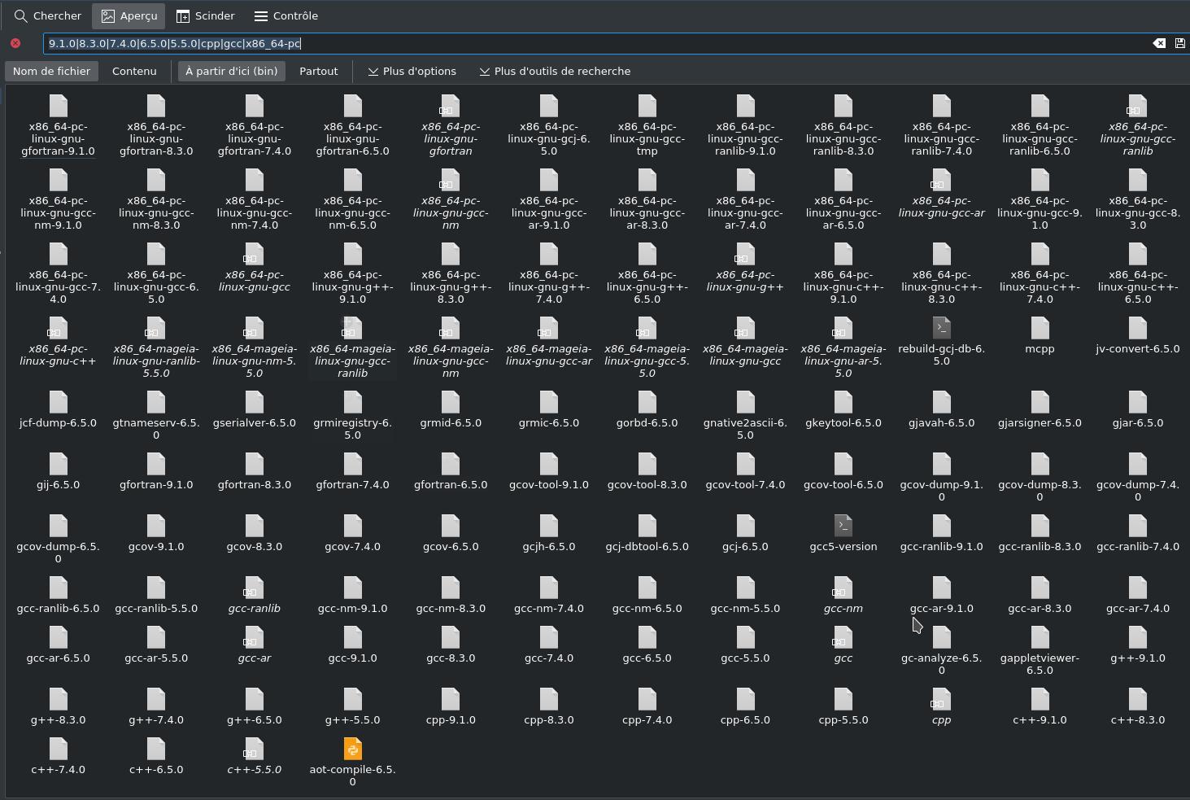Click the jcf-dump-6.5.0 file name
Screen dimensions: 1190x800
[x=58, y=422]
